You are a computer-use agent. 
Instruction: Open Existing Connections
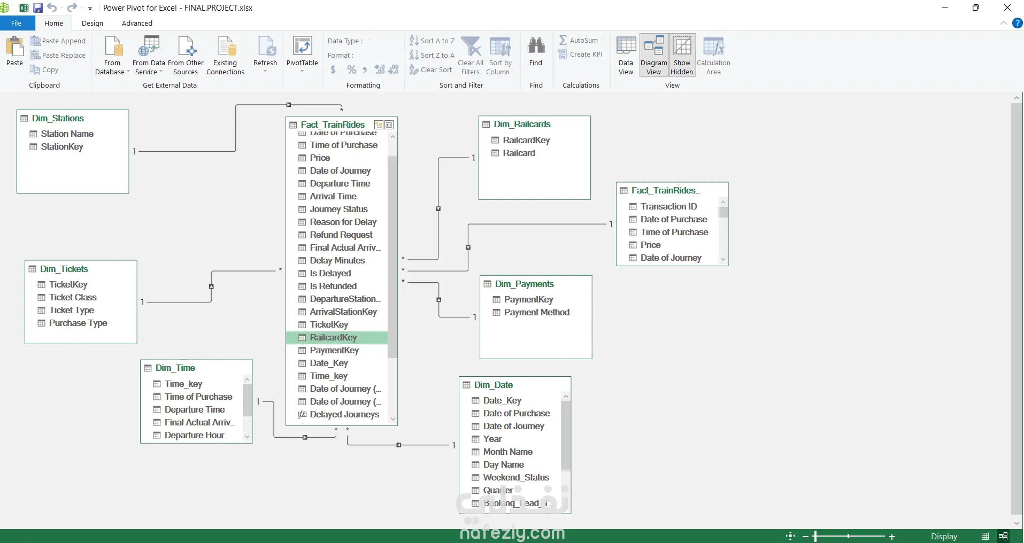[225, 56]
